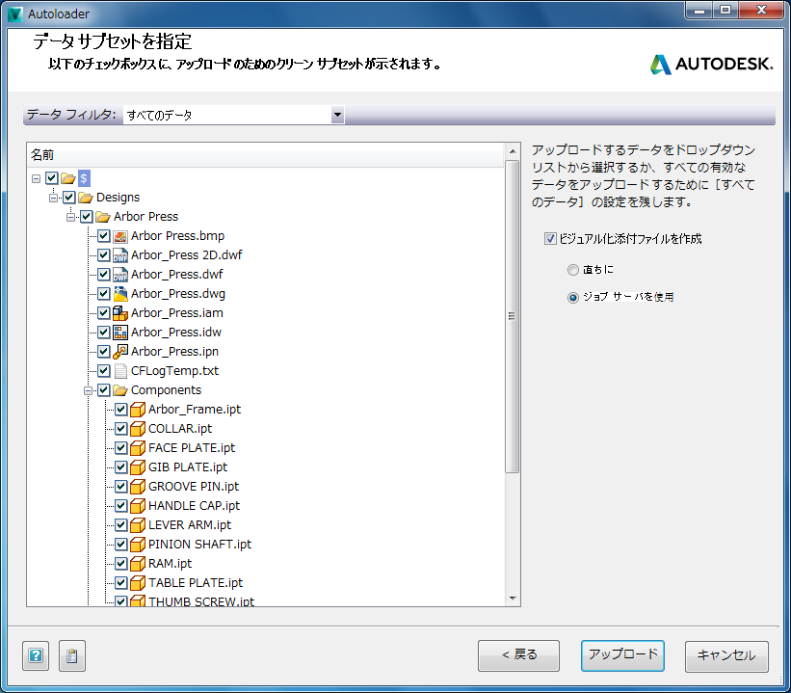The height and width of the screenshot is (693, 791).
Task: Collapse the Designs tree node
Action: (x=54, y=198)
